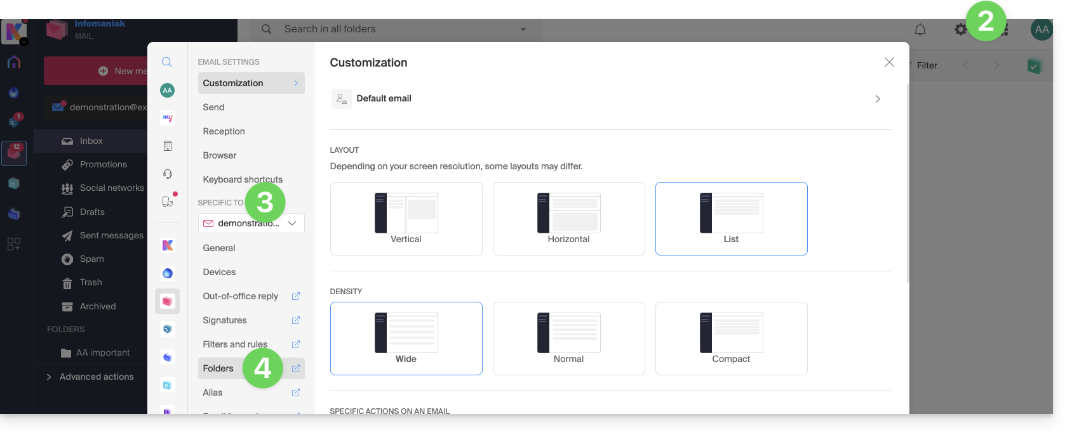1072x433 pixels.
Task: Click the Search in all folders field
Action: 394,29
